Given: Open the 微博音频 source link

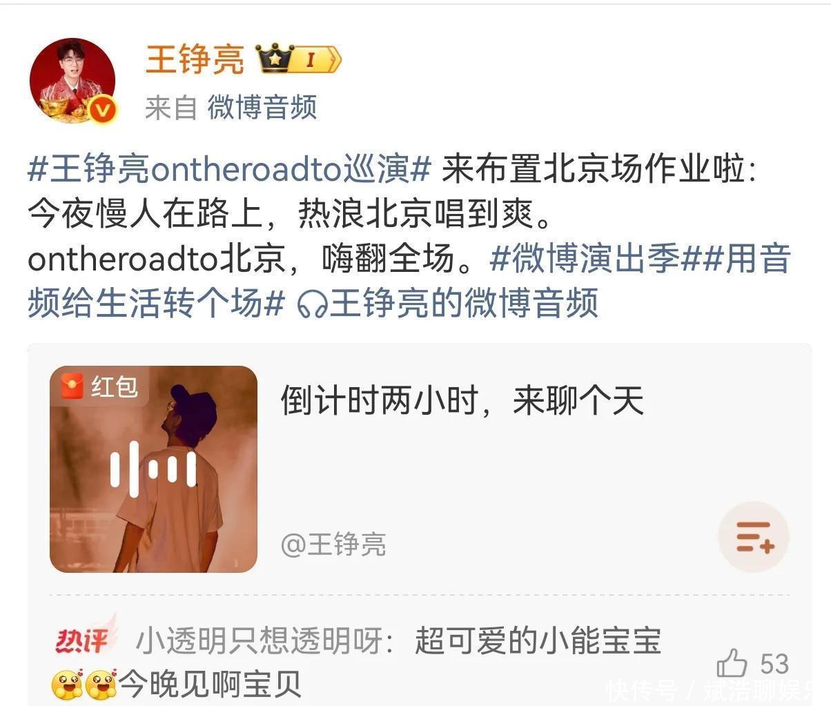Looking at the screenshot, I should tap(262, 108).
